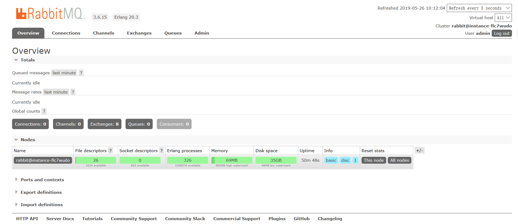Image resolution: width=518 pixels, height=224 pixels.
Task: Open the GitHub link
Action: [x=301, y=219]
